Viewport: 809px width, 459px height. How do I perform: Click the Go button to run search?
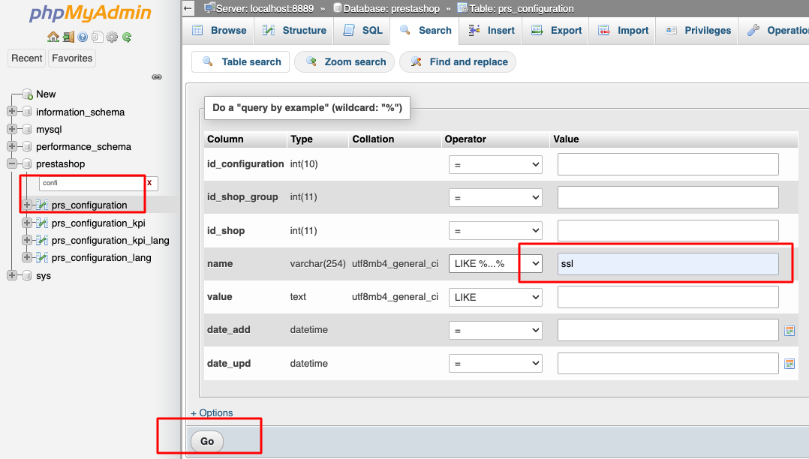[x=207, y=442]
